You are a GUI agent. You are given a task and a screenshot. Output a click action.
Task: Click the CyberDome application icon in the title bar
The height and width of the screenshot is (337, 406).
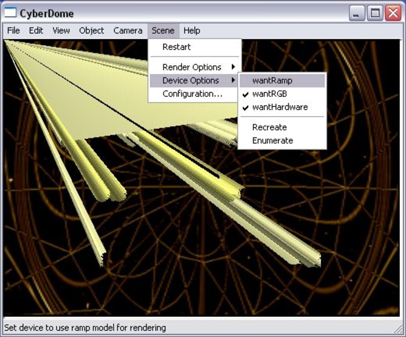[x=10, y=12]
